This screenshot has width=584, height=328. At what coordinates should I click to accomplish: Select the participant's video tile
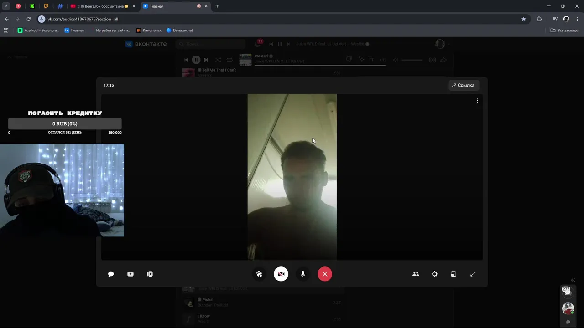[x=292, y=177]
